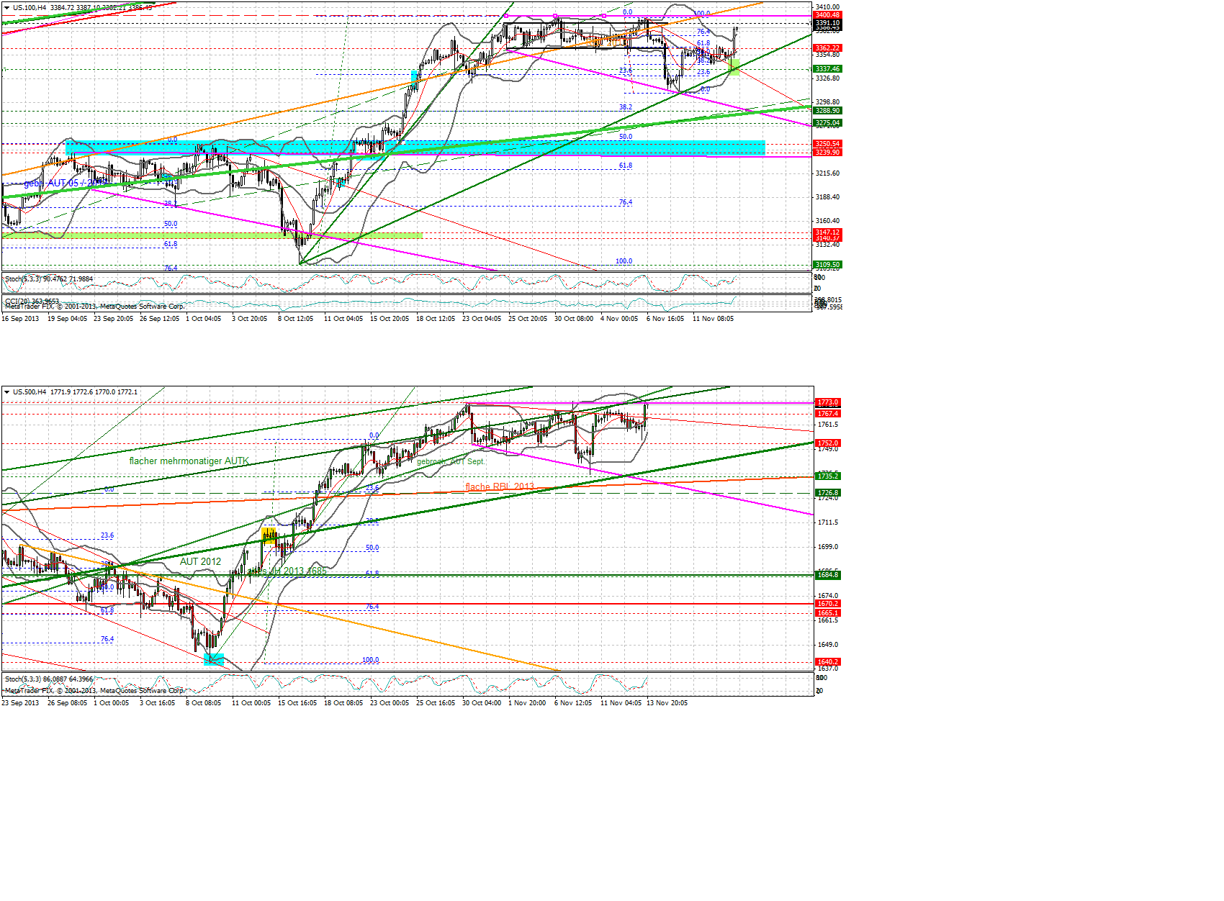The width and height of the screenshot is (1224, 901).
Task: Click the 1711.5 price axis value
Action: (827, 522)
